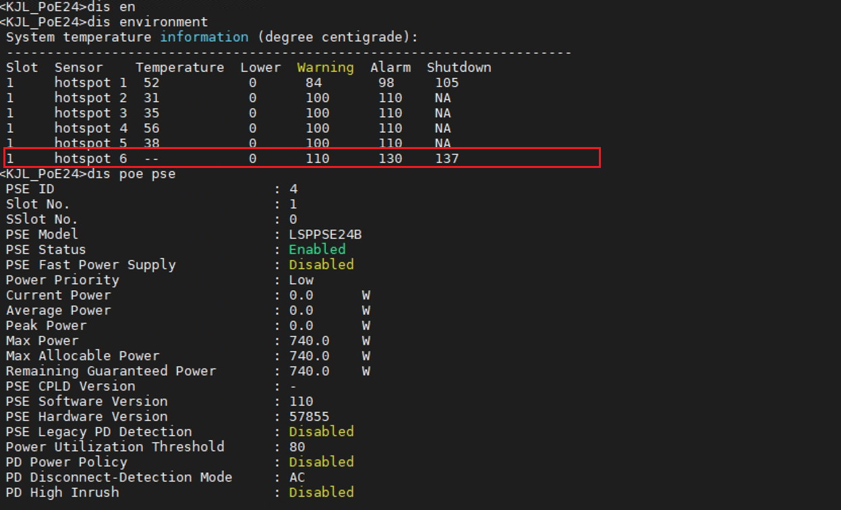Image resolution: width=841 pixels, height=510 pixels.
Task: Click the "Alarm" column header
Action: [390, 67]
